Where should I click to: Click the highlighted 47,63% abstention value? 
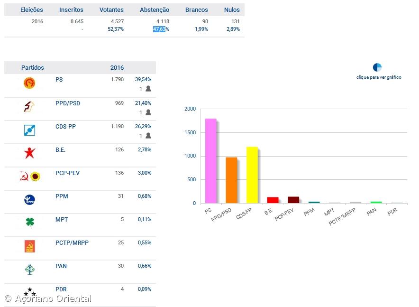[x=161, y=29]
